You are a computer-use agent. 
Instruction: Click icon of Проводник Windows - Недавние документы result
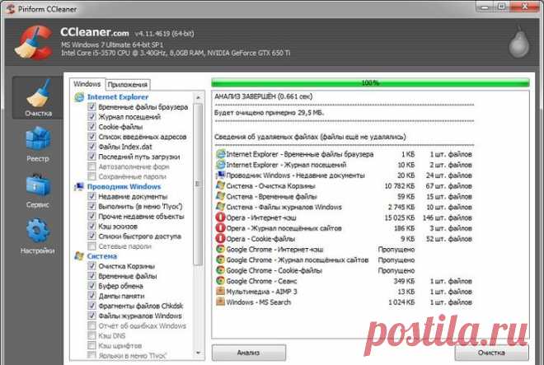coord(220,175)
